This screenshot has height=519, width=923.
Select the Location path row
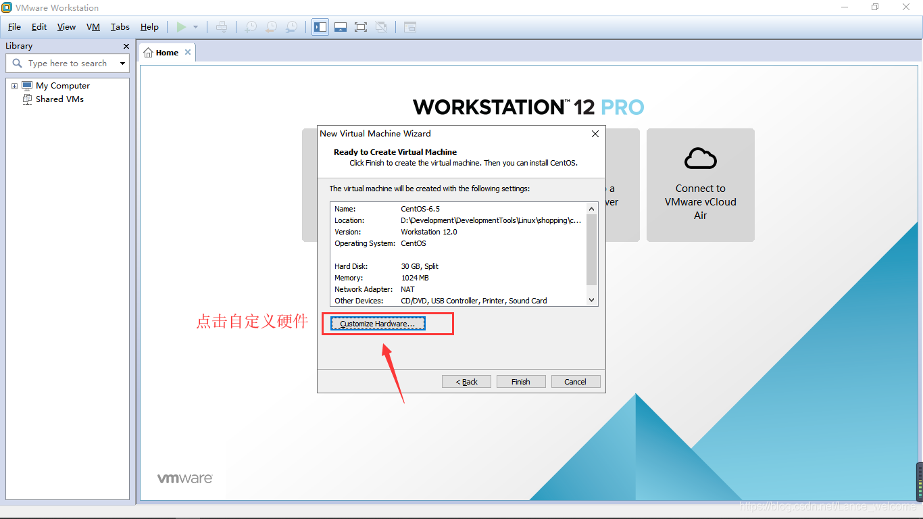coord(458,220)
